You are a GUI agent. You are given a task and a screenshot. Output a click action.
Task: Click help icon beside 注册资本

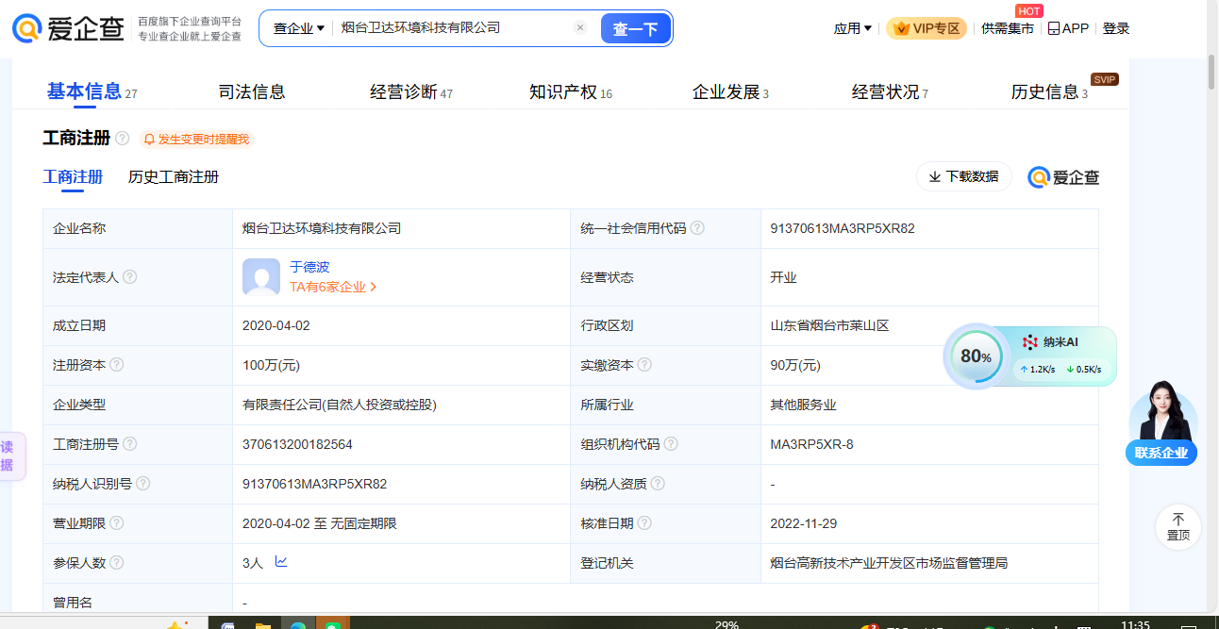coord(117,365)
